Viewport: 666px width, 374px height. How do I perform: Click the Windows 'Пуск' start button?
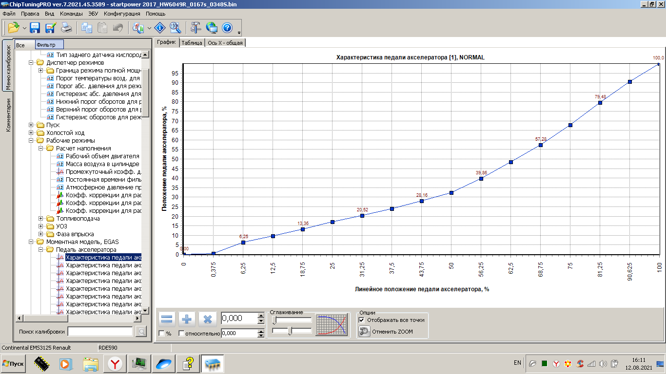(x=14, y=363)
